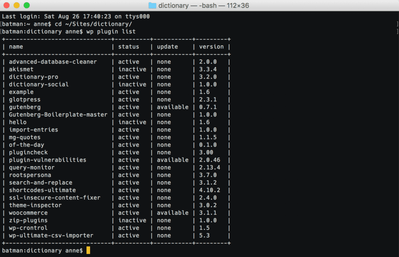This screenshot has width=399, height=257.
Task: Click version '2.0.46' of plugin-vulnerabilities
Action: (x=210, y=160)
